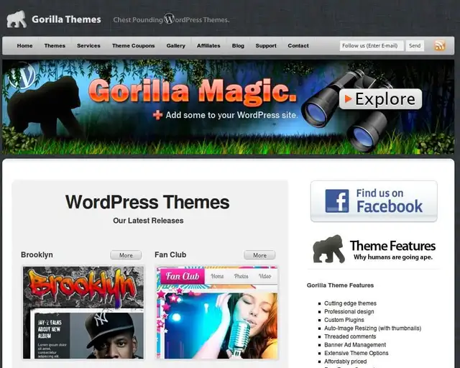Click More button for Fan Club theme
Image resolution: width=460 pixels, height=368 pixels.
[x=259, y=255]
